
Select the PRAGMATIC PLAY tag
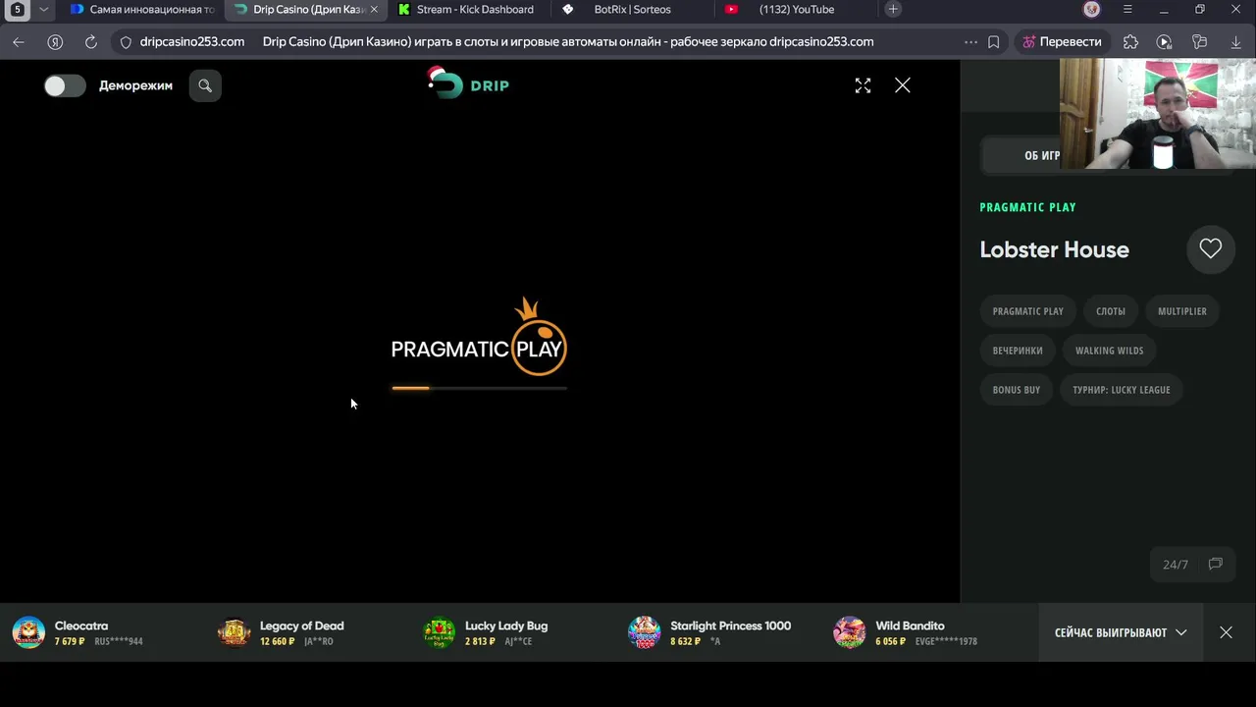point(1027,311)
